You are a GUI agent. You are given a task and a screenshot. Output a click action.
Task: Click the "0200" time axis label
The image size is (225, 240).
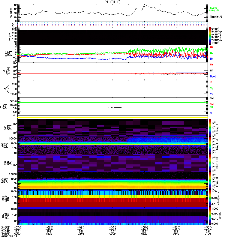point(17,234)
